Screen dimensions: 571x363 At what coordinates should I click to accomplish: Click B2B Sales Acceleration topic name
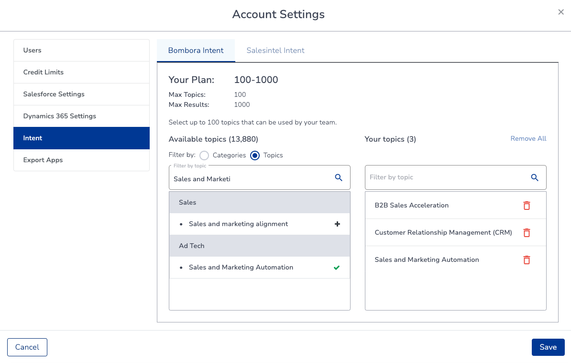click(411, 205)
